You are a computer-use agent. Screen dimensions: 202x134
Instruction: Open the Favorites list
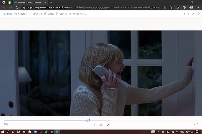pyautogui.click(x=178, y=7)
